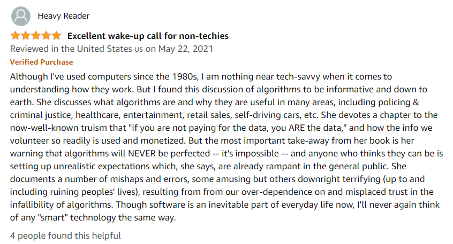
Task: Open review title Excellent wake-up call for non-techies
Action: point(148,36)
